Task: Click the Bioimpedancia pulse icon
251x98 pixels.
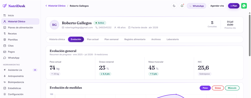Action: click(5, 82)
